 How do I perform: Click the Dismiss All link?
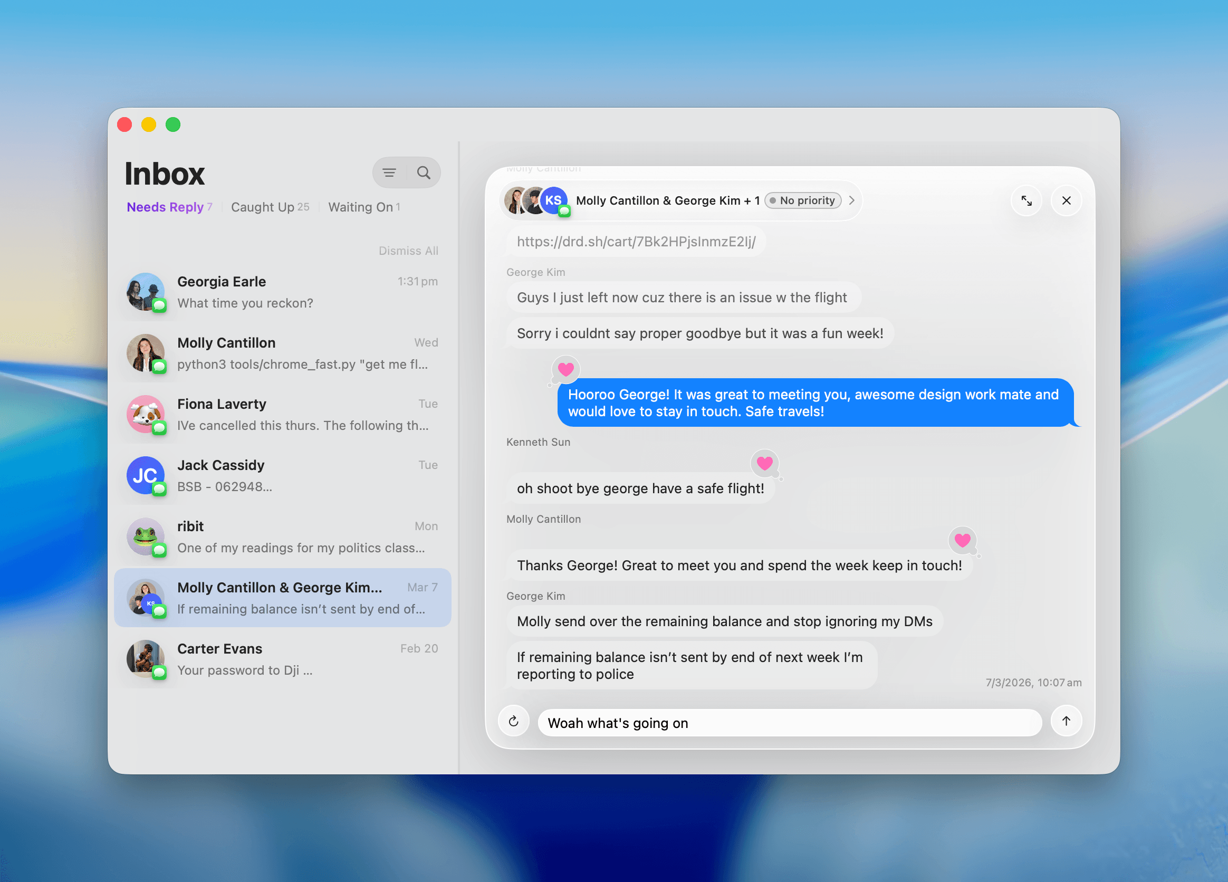click(x=408, y=251)
